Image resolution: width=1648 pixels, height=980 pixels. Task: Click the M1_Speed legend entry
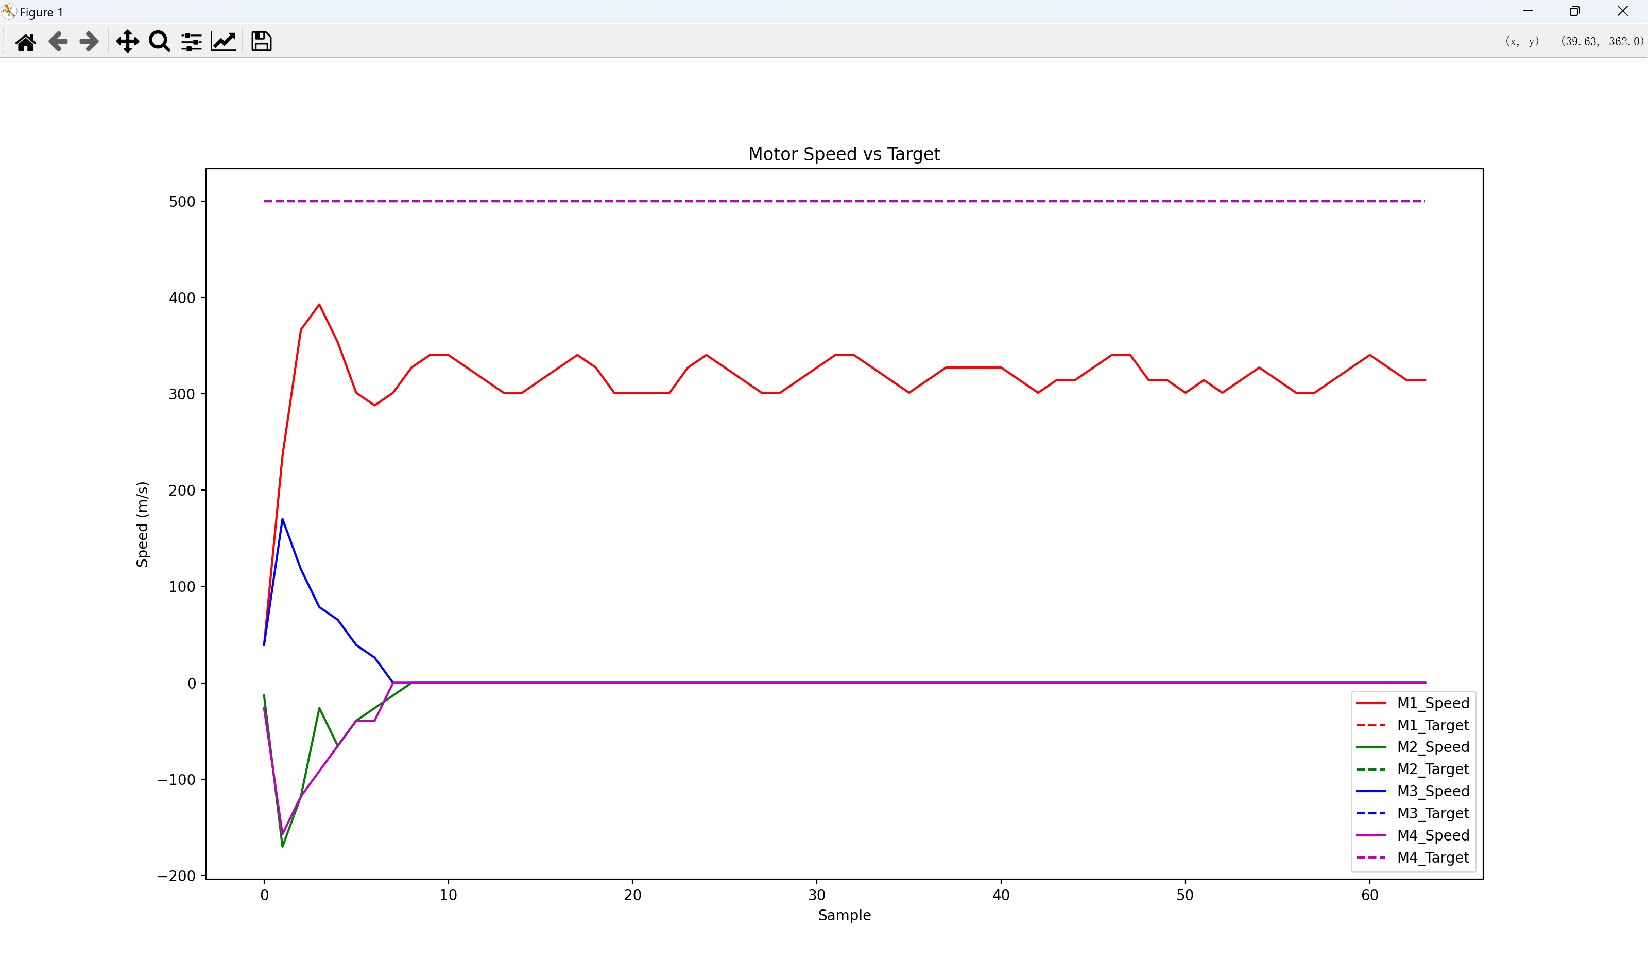[1432, 703]
